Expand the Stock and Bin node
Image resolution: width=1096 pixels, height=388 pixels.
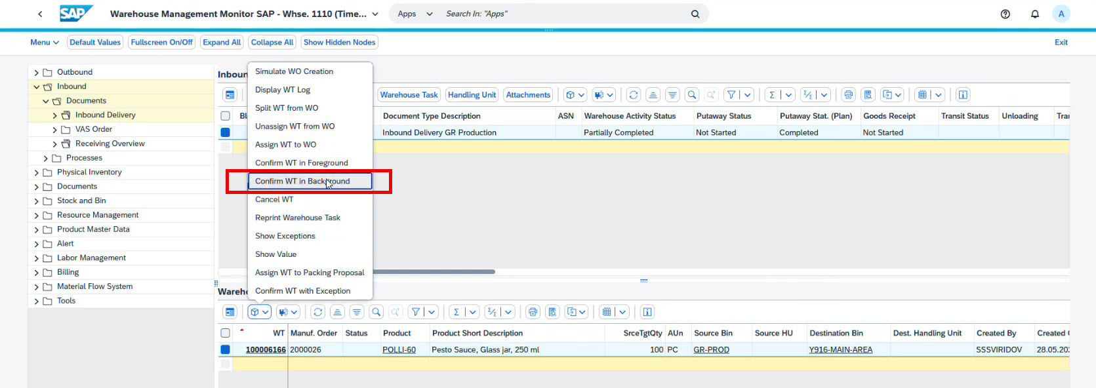[x=37, y=201]
